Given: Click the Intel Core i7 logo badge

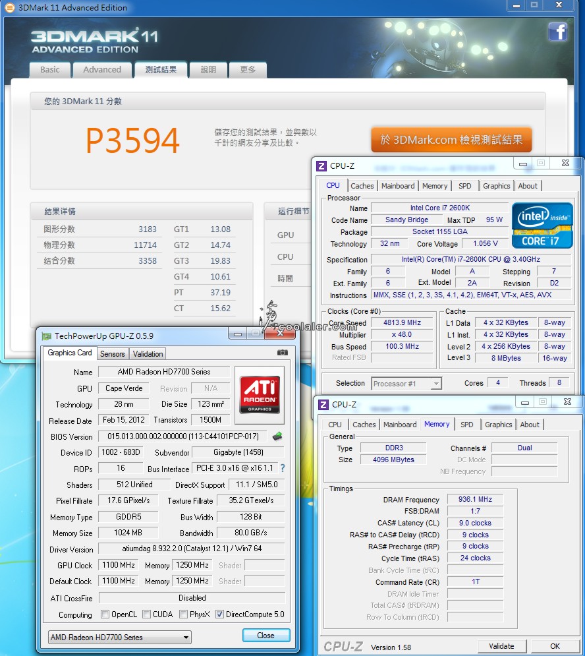Looking at the screenshot, I should coord(542,225).
